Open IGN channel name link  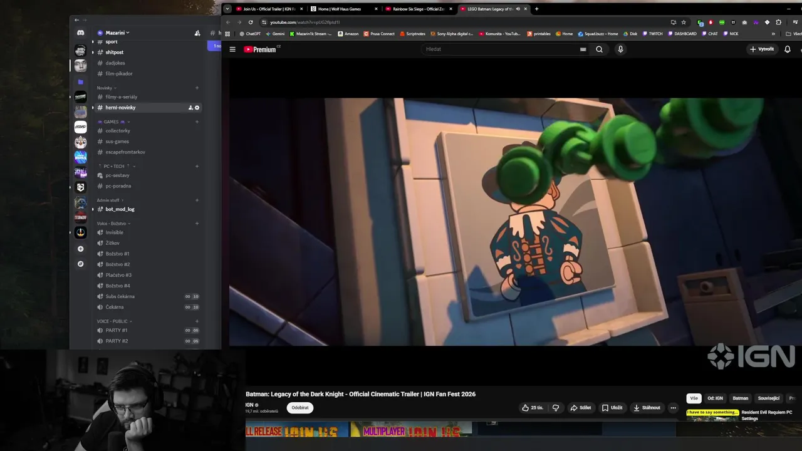(x=249, y=405)
